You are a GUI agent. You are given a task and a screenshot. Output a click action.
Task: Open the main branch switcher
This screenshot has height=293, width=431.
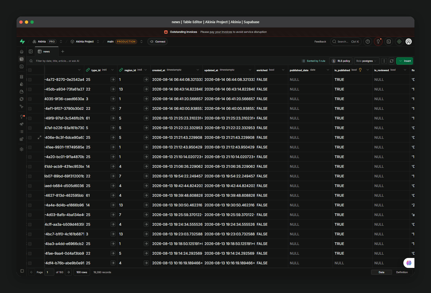[141, 42]
